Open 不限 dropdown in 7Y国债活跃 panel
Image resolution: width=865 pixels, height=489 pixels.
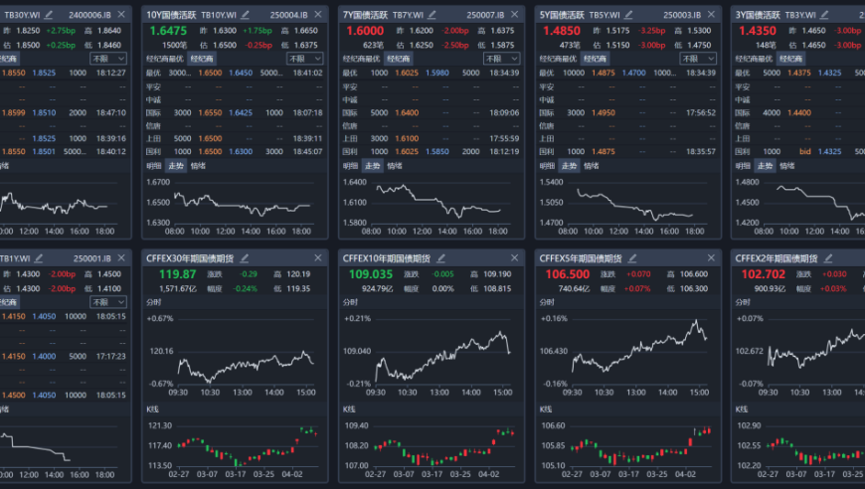coord(501,59)
